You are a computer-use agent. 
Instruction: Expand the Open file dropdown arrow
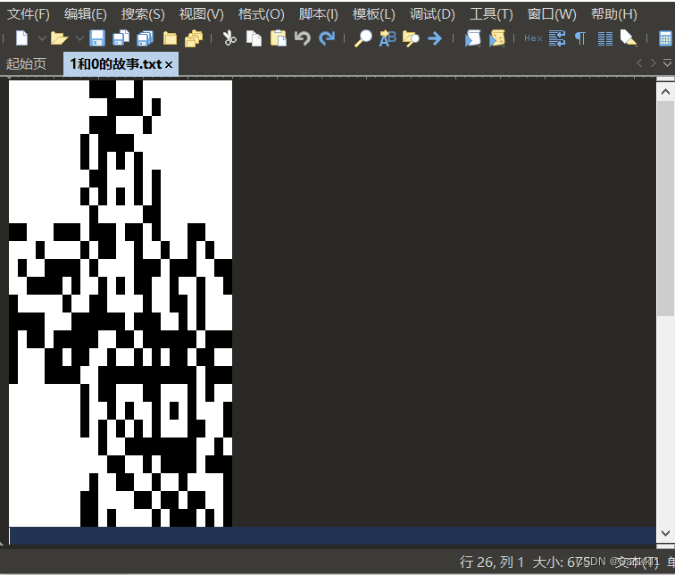79,38
